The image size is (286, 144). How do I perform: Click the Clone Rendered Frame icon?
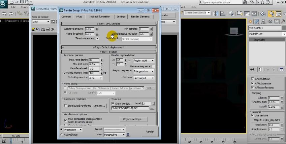(x=43, y=29)
